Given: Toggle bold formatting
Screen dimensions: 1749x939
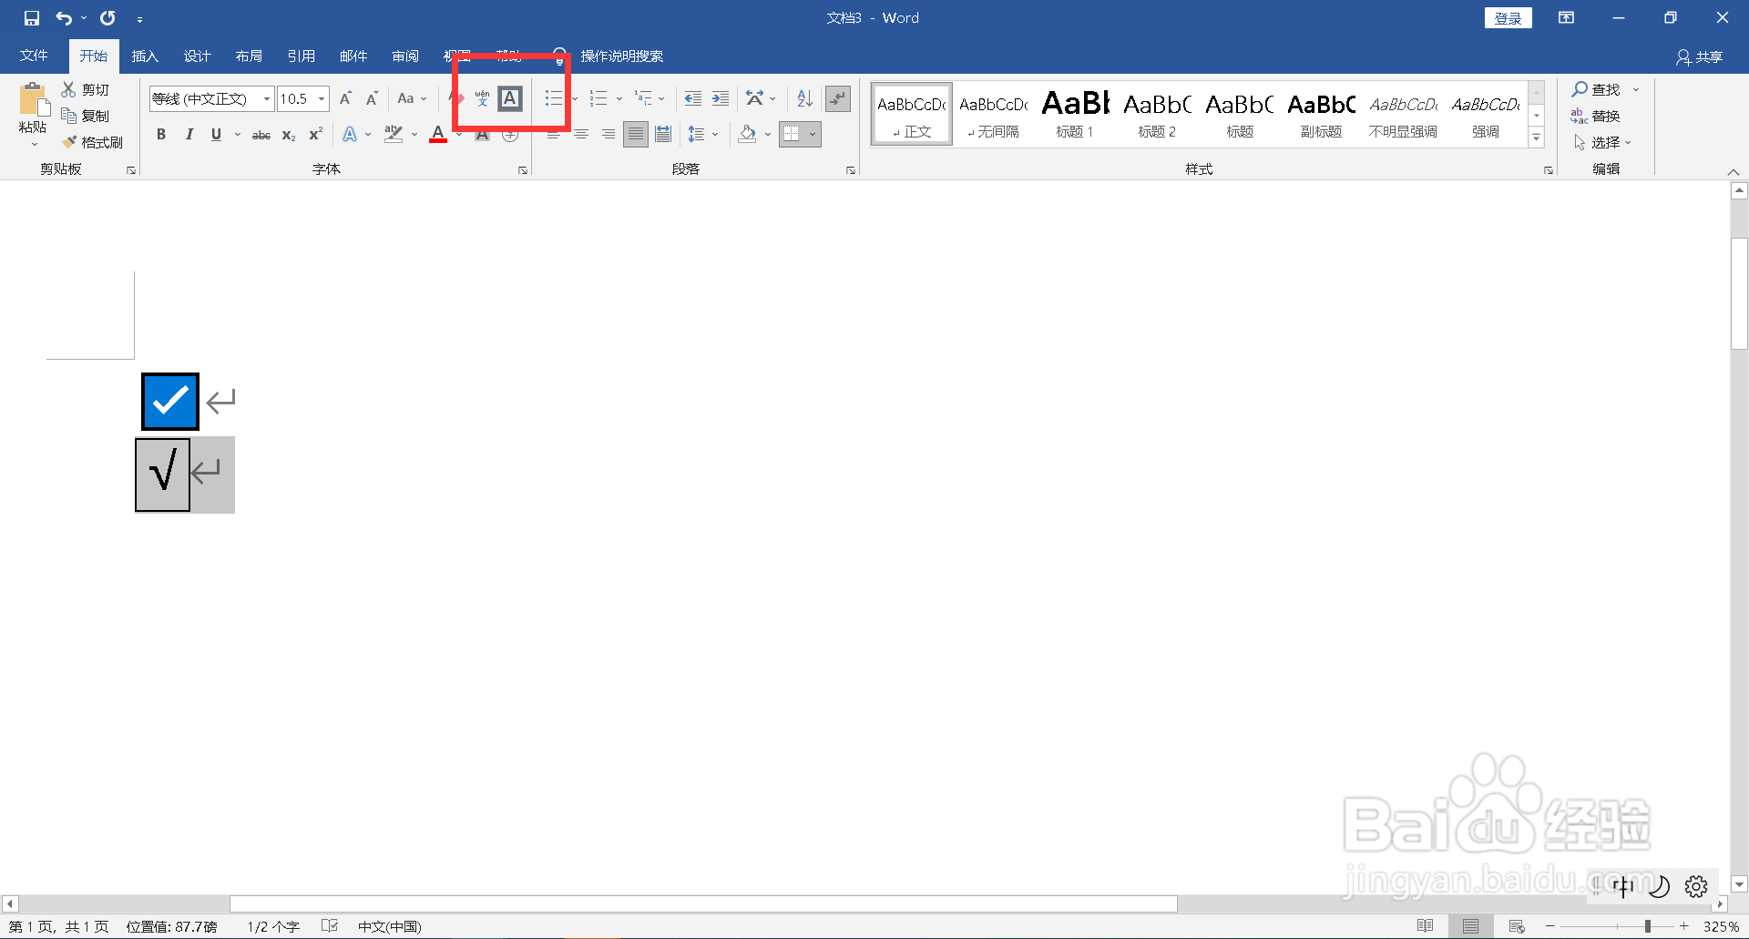Looking at the screenshot, I should (161, 135).
